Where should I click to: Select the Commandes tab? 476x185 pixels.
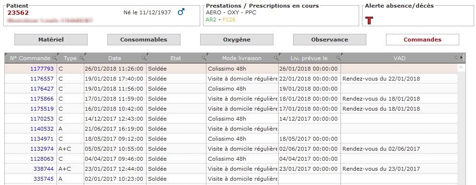click(x=422, y=40)
